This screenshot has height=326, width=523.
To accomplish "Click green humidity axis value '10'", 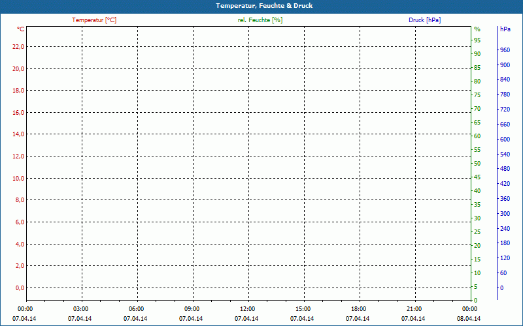I will (x=477, y=273).
